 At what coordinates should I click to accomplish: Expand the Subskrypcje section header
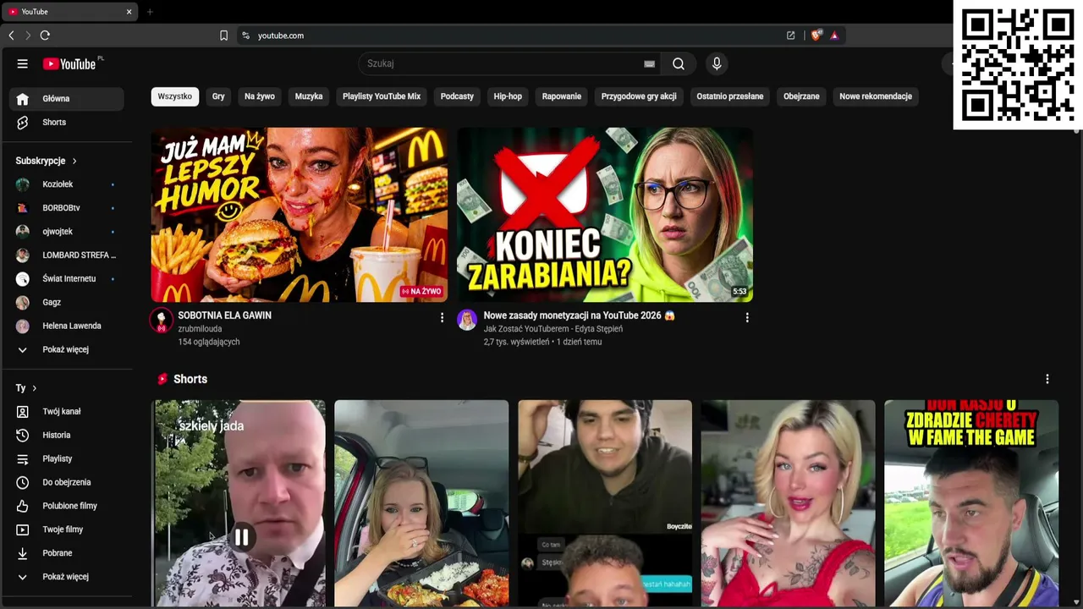pyautogui.click(x=47, y=161)
